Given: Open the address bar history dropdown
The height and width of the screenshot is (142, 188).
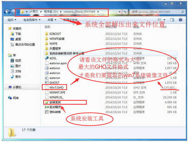Looking at the screenshot, I should (x=120, y=12).
